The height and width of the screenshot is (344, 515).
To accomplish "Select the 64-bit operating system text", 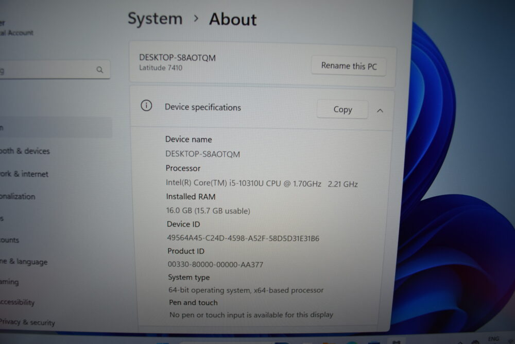I will tap(246, 290).
